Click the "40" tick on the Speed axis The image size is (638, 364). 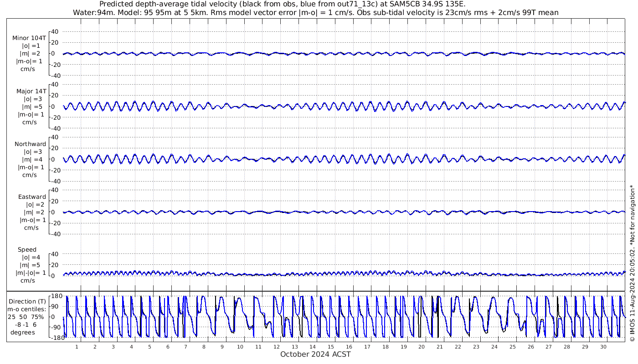point(55,254)
